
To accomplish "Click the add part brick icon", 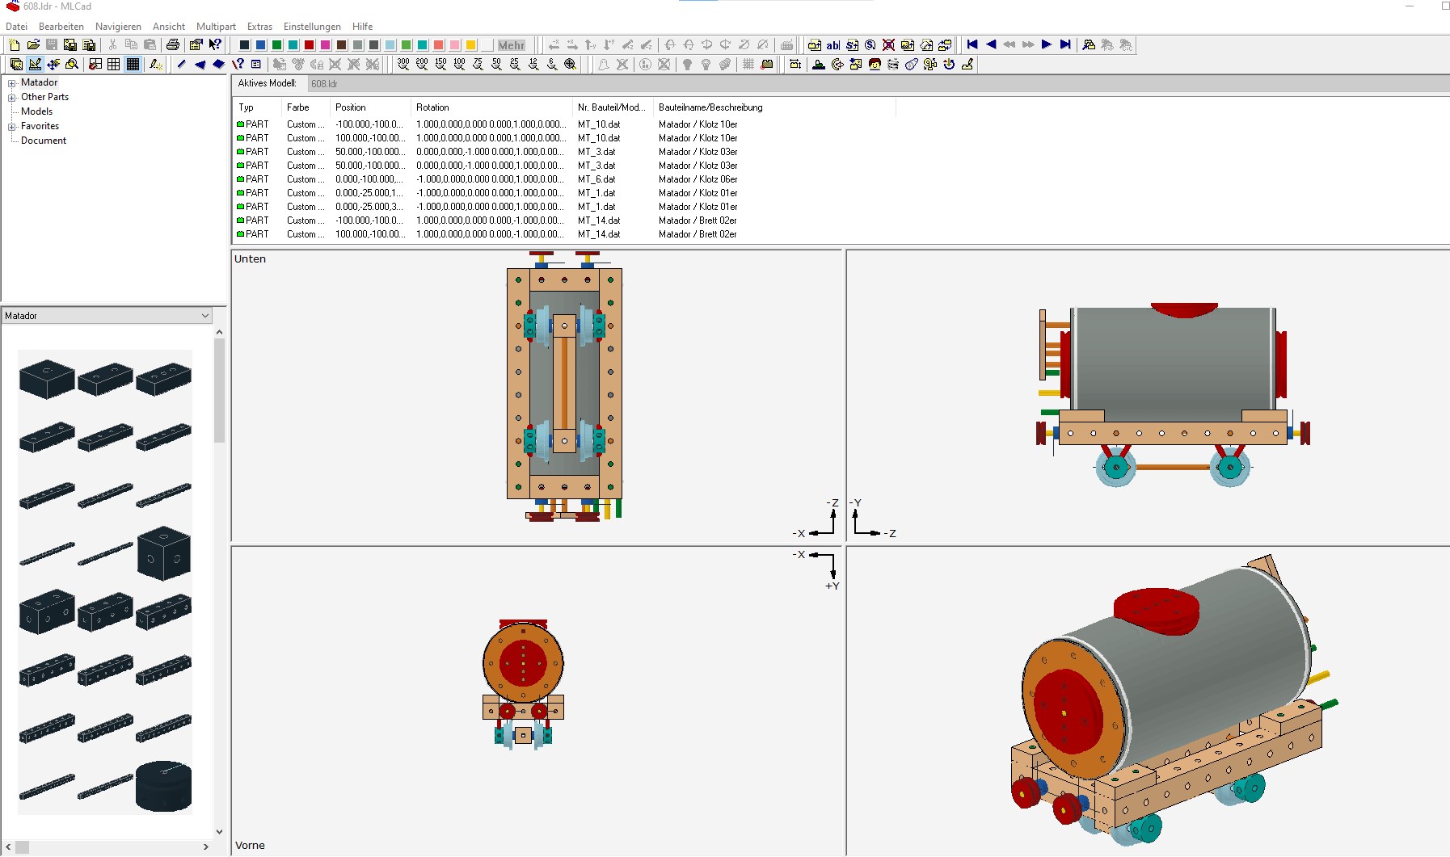I will click(815, 45).
